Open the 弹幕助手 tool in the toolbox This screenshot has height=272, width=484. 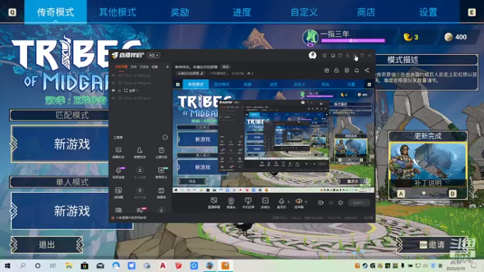click(x=119, y=153)
